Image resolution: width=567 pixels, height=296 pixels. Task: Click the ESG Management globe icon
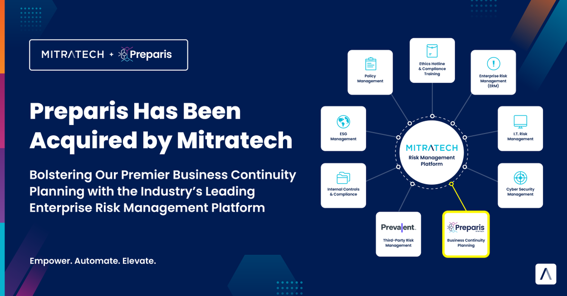pos(344,122)
